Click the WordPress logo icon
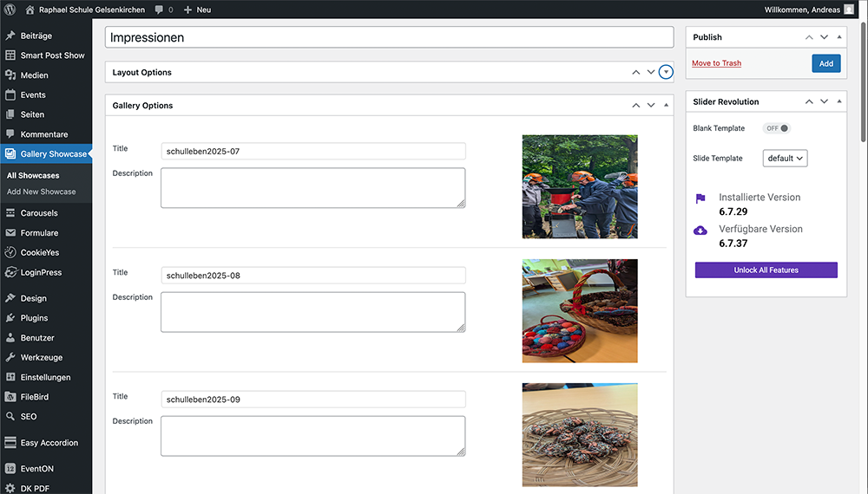 pos(10,10)
